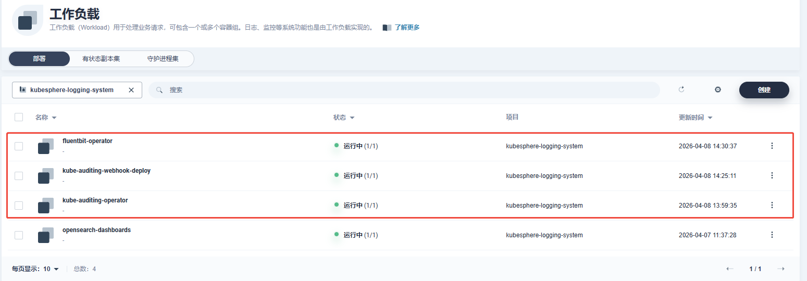Refresh the workload list

coord(681,90)
